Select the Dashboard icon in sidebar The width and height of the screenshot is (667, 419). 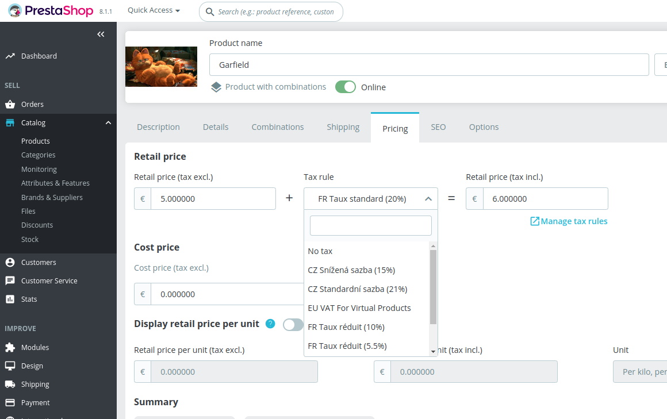coord(10,56)
